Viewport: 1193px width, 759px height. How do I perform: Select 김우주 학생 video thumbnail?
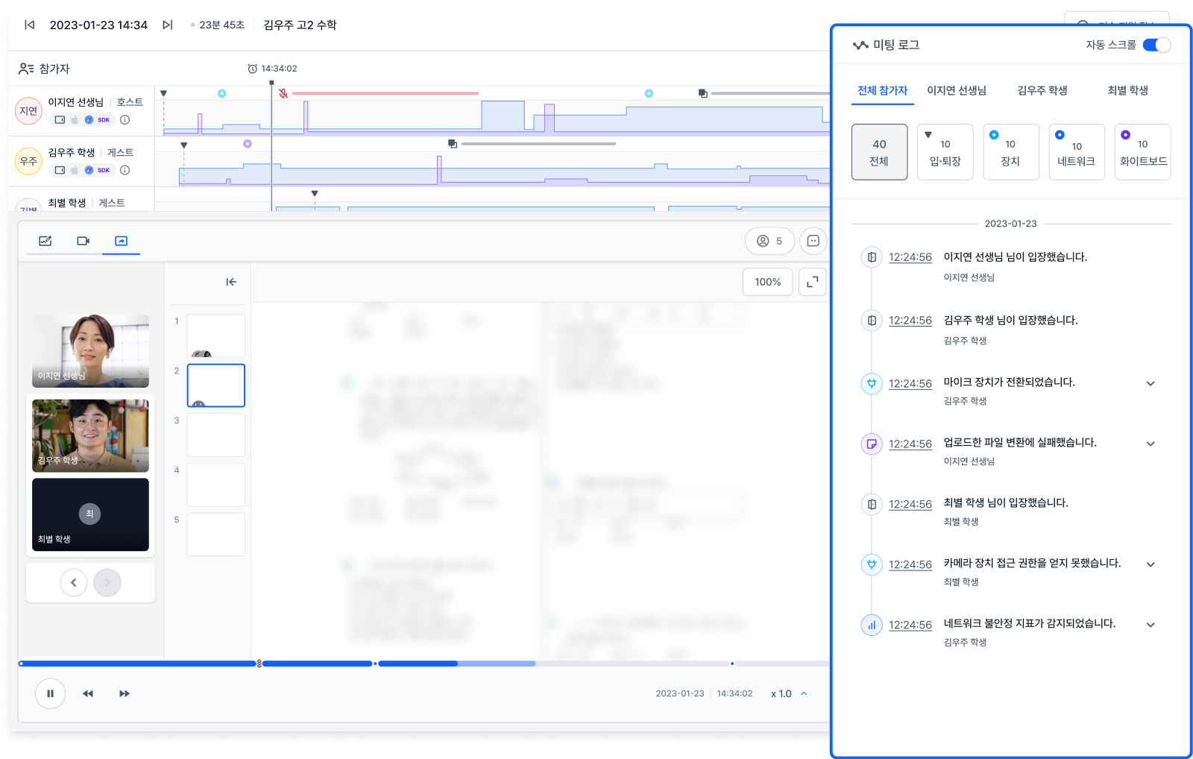90,435
